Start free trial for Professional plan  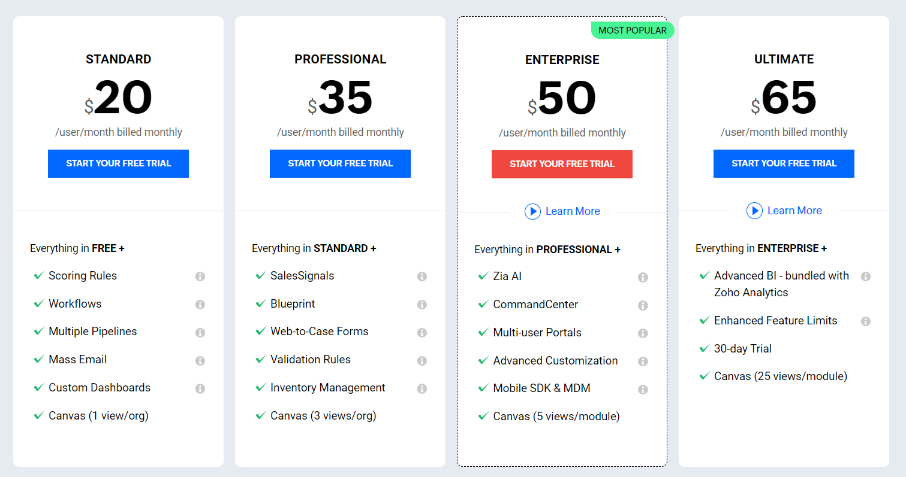pos(340,163)
